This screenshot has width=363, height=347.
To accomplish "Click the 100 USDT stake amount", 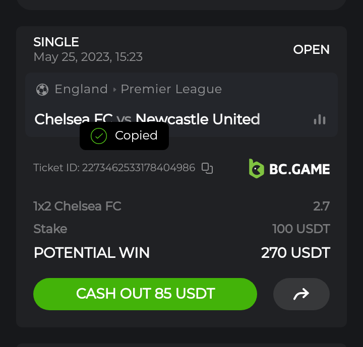I will (300, 229).
